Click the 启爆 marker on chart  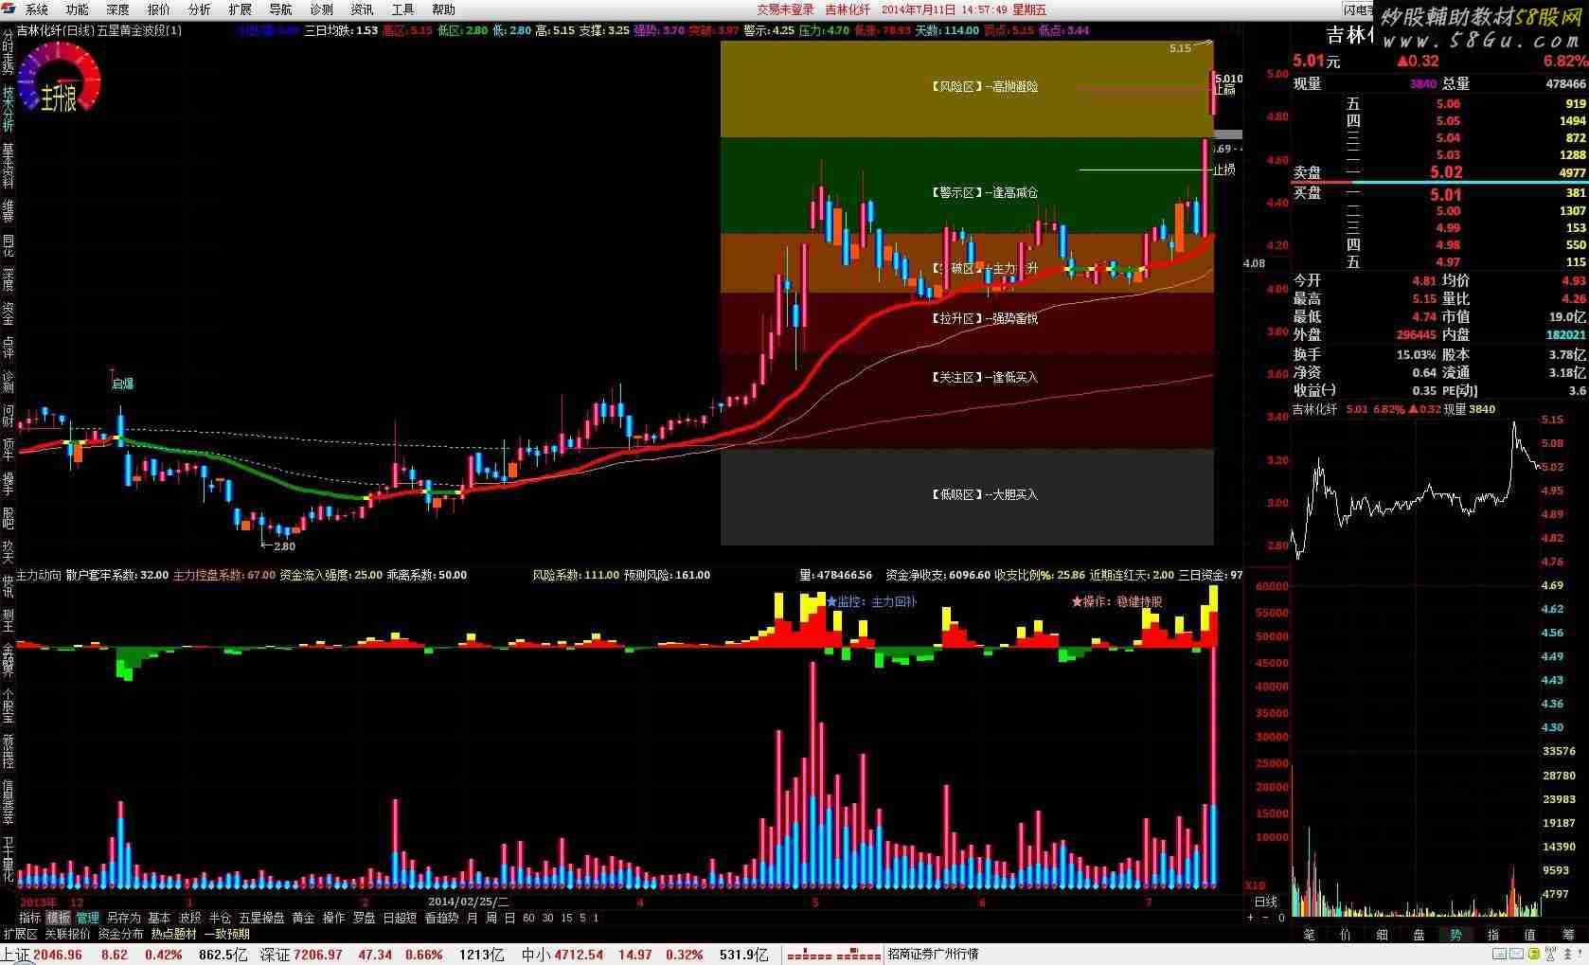pyautogui.click(x=123, y=384)
